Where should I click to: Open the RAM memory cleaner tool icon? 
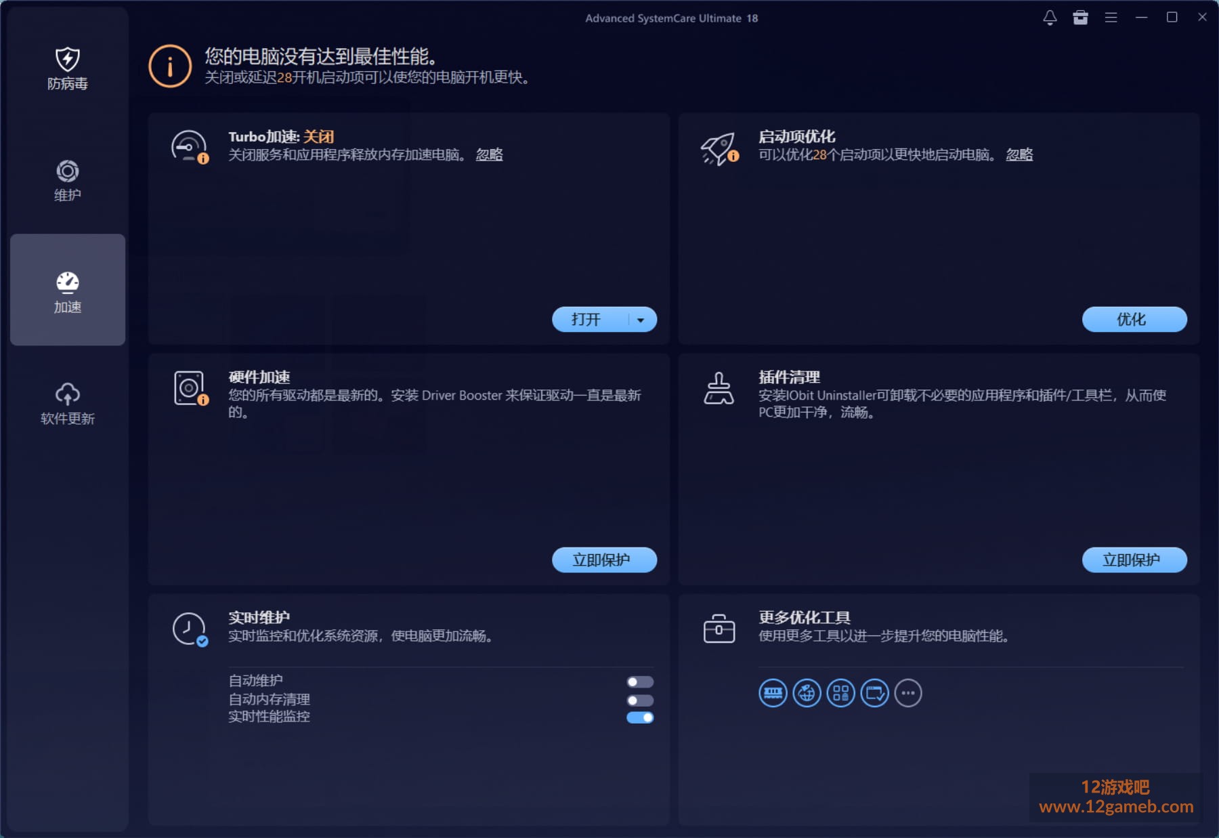(773, 693)
